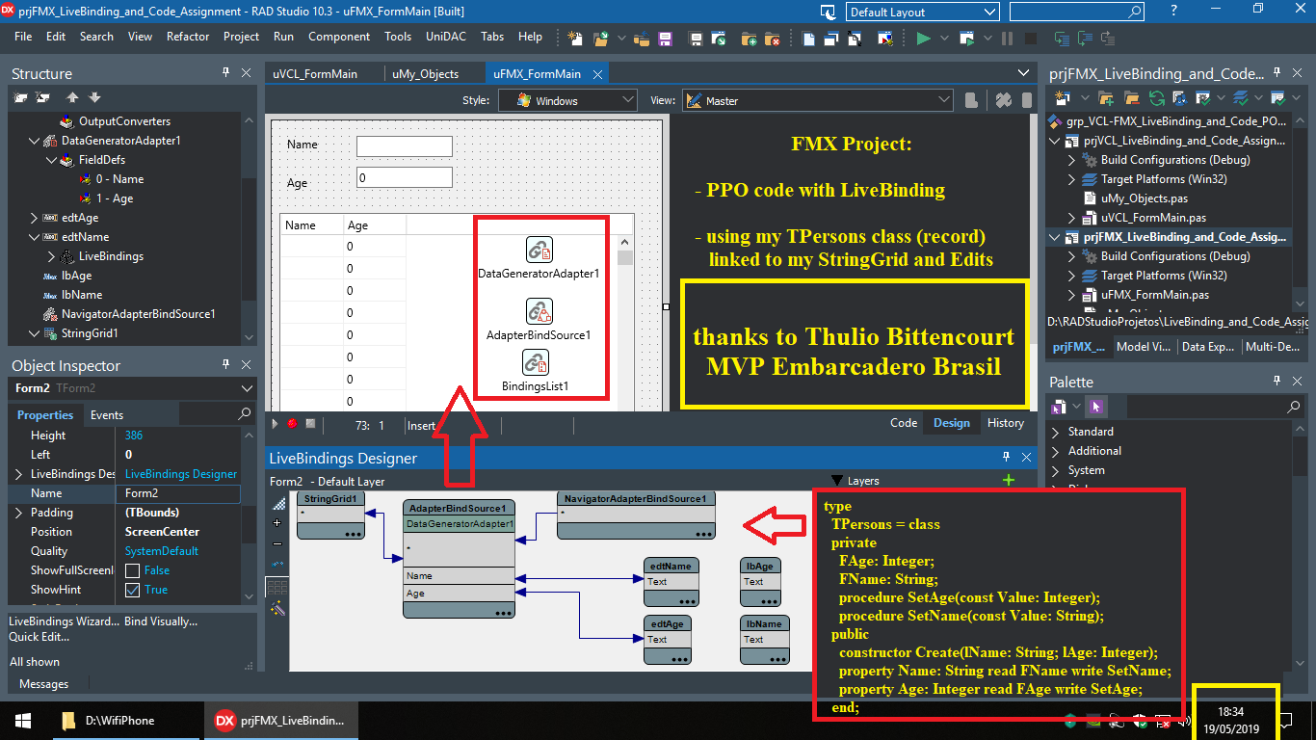Expand the edtAge node in Structure
This screenshot has width=1316, height=740.
click(x=35, y=218)
